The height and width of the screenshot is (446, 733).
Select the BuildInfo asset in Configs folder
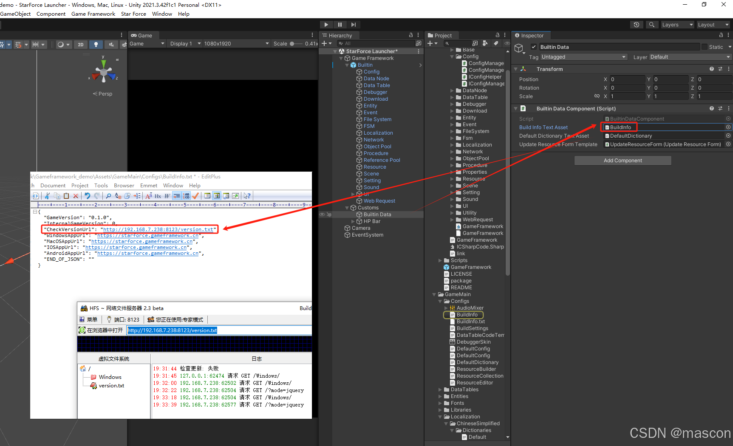click(466, 315)
